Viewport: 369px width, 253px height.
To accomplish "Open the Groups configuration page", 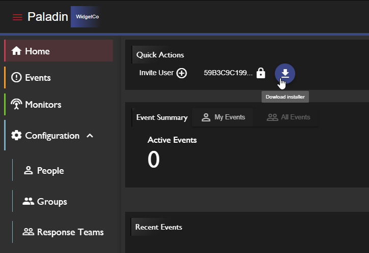I will tap(51, 202).
